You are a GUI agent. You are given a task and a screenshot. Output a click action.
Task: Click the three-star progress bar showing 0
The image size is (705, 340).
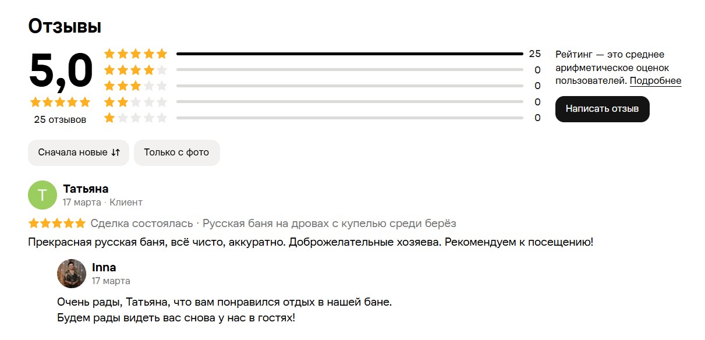point(350,86)
